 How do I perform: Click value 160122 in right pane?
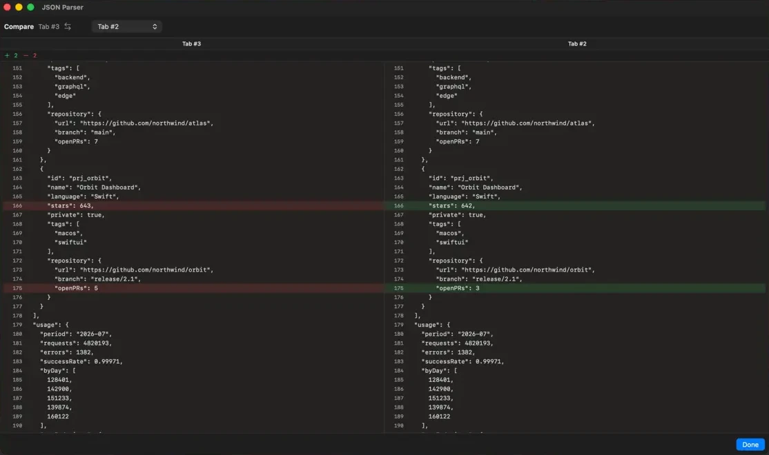[x=439, y=416]
